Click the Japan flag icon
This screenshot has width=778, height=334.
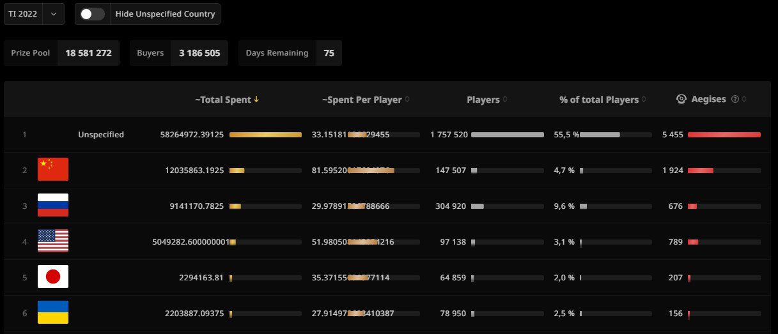tap(53, 277)
